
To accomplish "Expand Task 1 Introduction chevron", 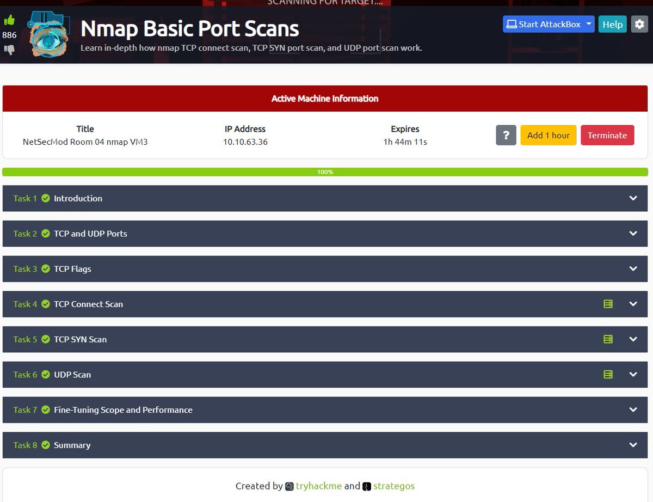I will pos(633,198).
